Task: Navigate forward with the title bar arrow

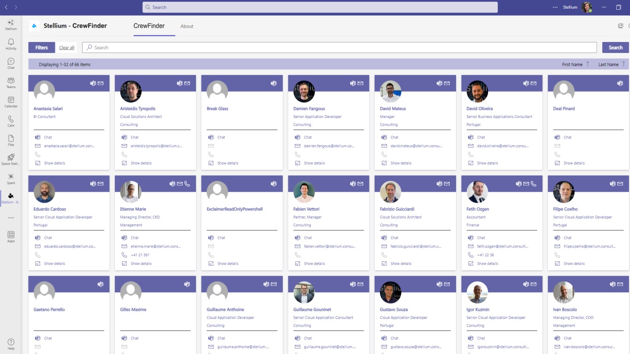Action: click(16, 7)
